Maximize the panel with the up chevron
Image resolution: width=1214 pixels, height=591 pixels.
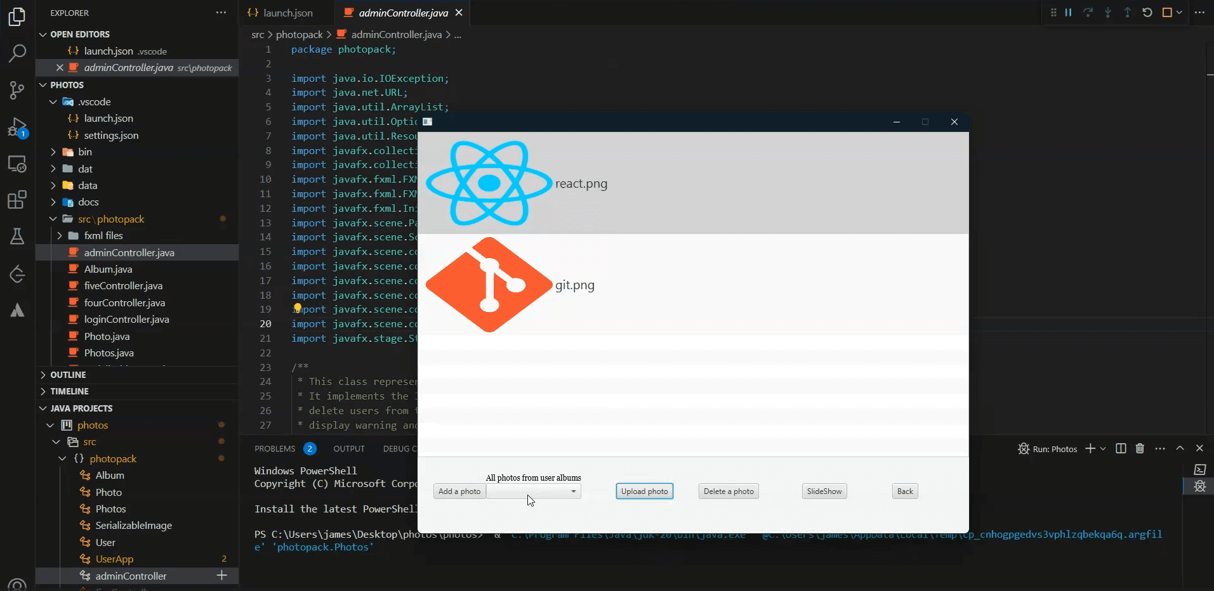tap(1180, 448)
